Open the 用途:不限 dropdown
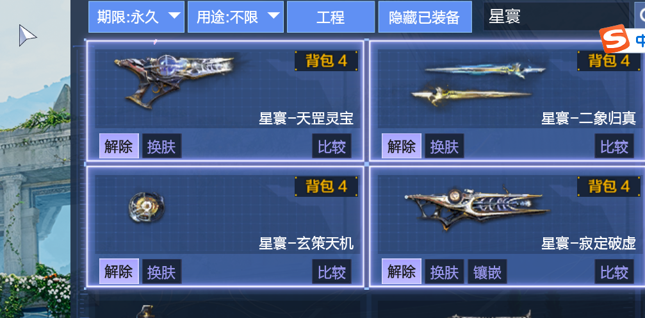This screenshot has width=645, height=318. pos(236,17)
